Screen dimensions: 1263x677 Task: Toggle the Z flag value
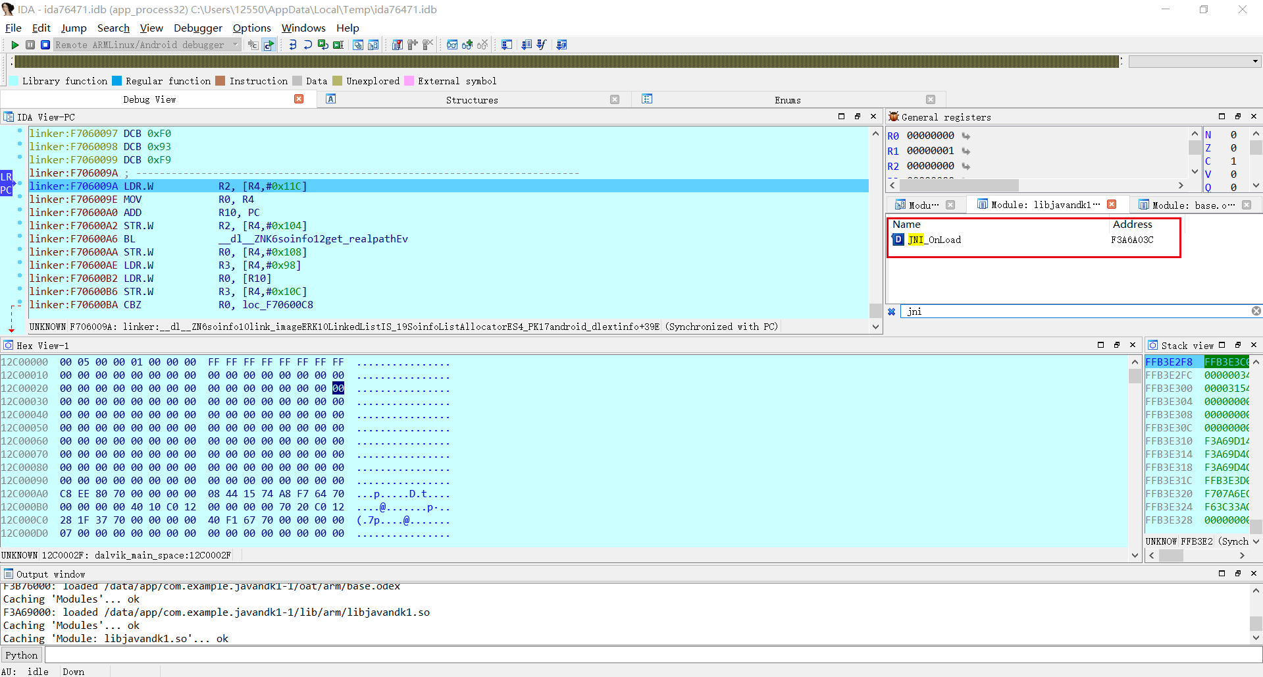(x=1233, y=148)
